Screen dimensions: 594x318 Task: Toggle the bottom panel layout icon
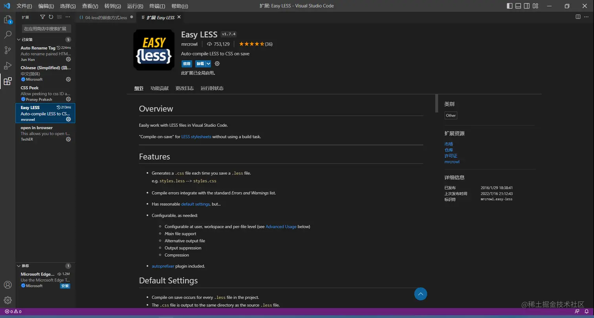(518, 6)
